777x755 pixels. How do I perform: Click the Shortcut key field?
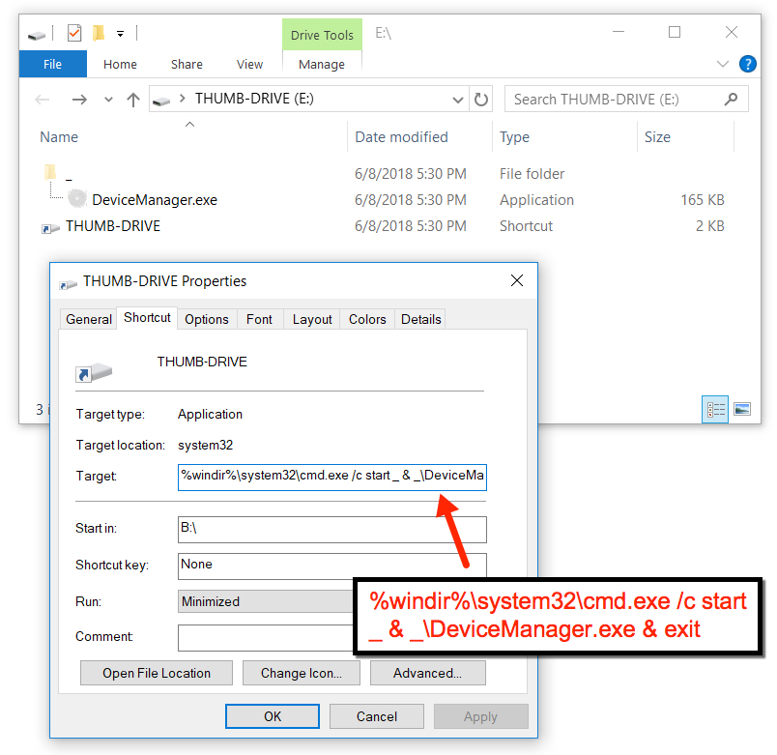332,566
